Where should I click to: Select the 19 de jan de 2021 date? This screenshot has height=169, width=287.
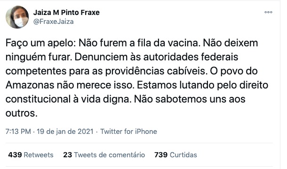[65, 132]
